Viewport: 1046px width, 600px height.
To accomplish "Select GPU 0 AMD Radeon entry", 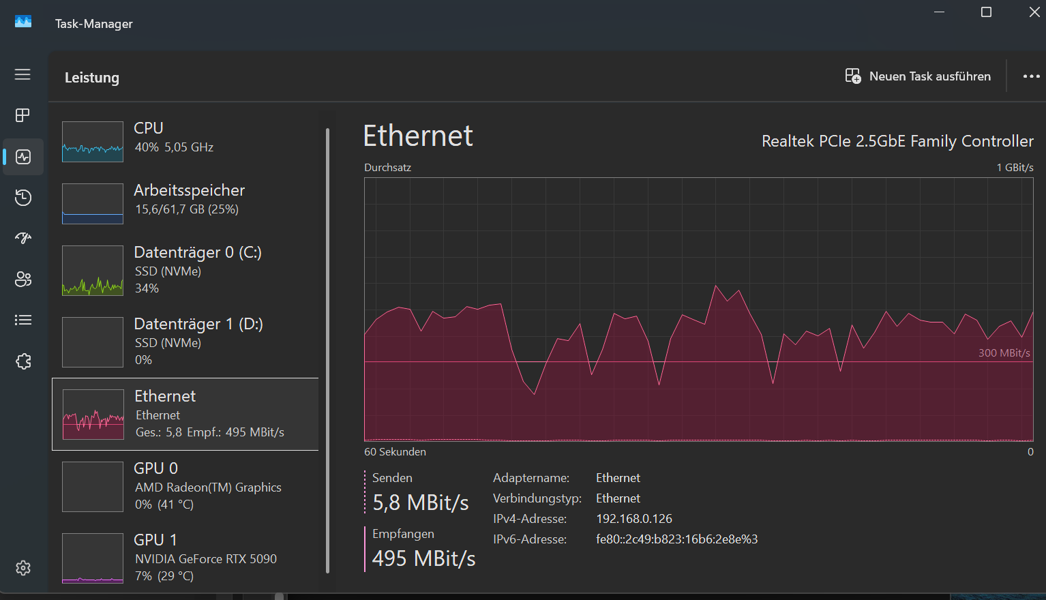I will [185, 486].
